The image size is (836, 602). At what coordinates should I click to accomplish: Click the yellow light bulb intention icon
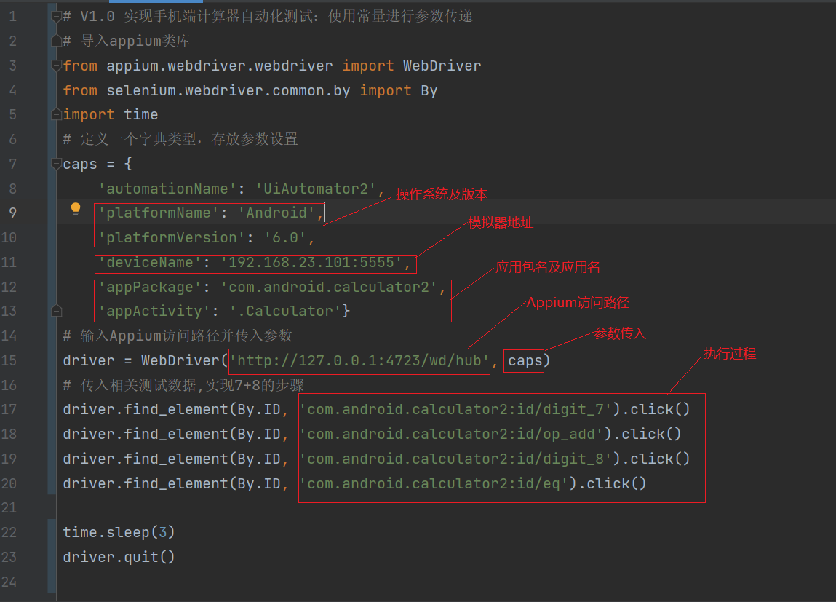click(76, 209)
